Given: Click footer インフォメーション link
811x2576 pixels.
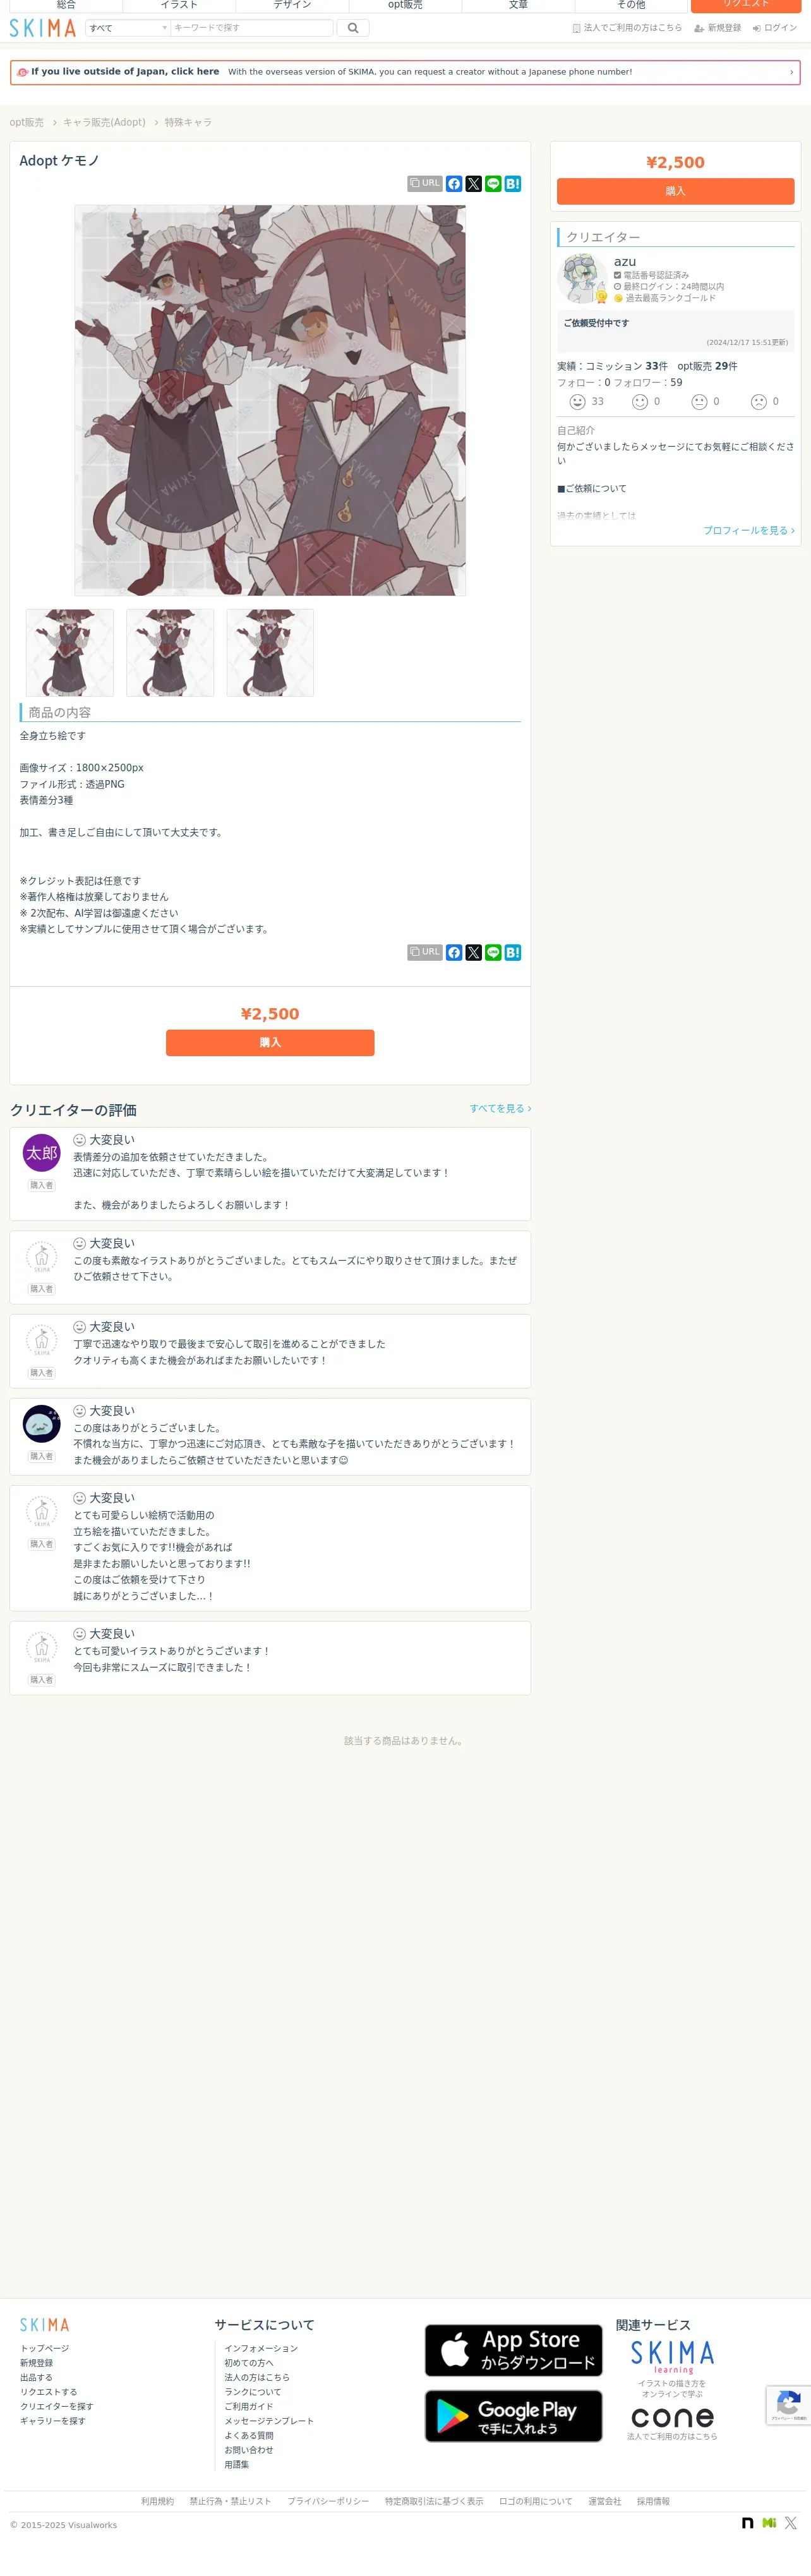Looking at the screenshot, I should point(261,2348).
